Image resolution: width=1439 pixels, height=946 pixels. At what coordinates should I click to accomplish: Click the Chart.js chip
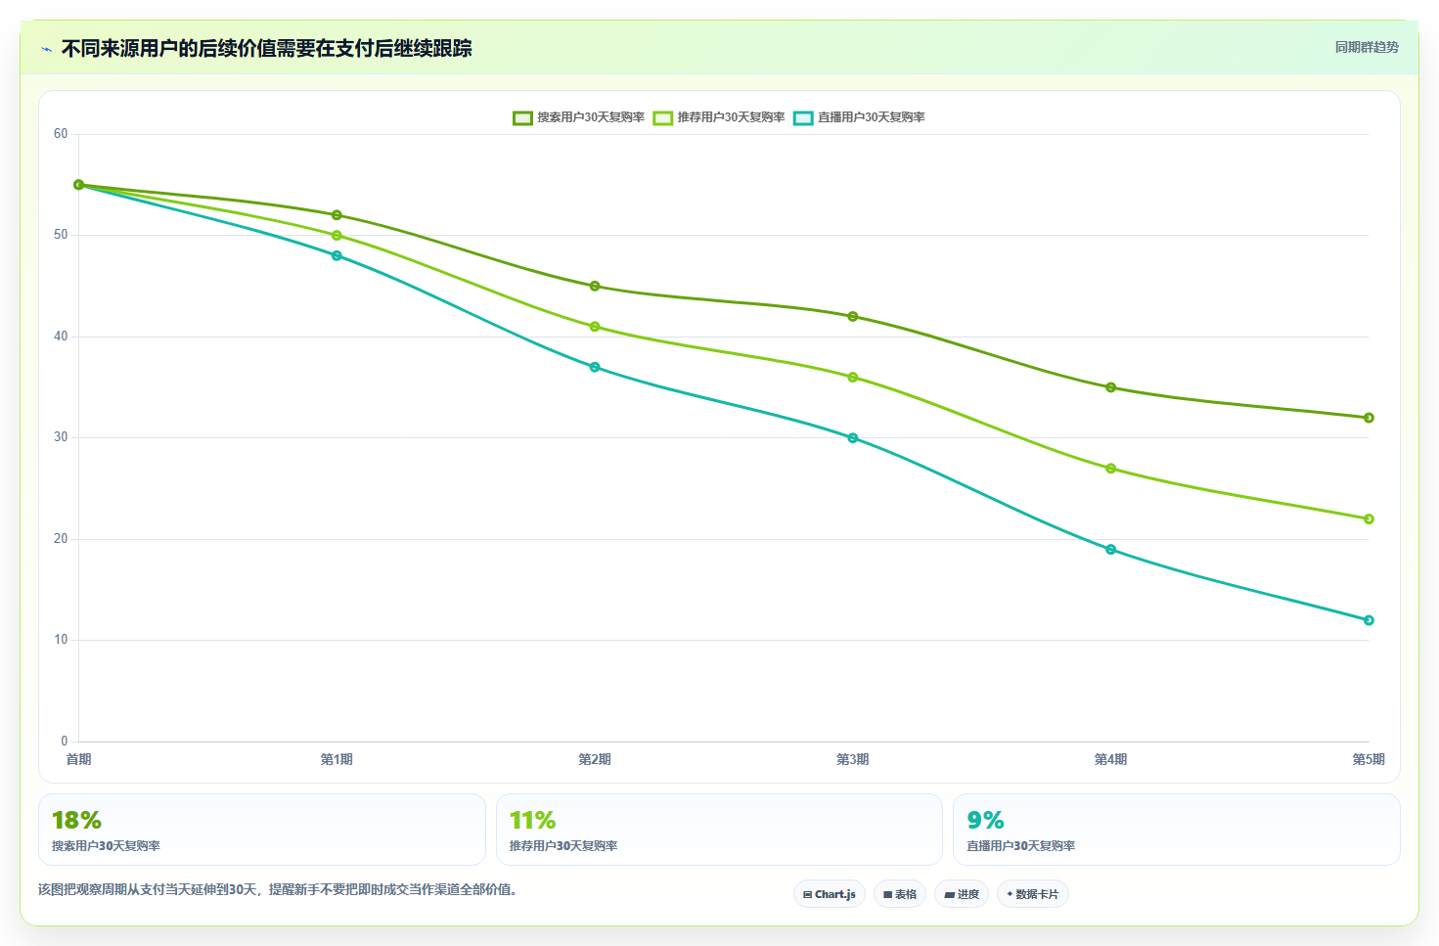click(x=830, y=894)
